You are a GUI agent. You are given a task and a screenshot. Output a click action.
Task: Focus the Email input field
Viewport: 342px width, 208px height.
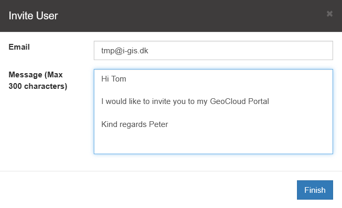(x=213, y=50)
